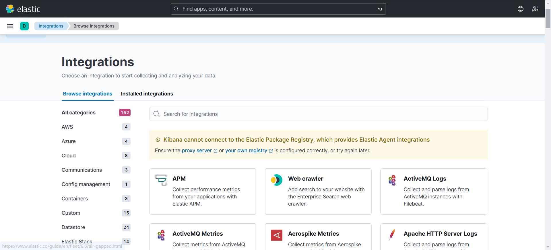Click the global Find apps search bar
551x250 pixels.
[x=278, y=9]
